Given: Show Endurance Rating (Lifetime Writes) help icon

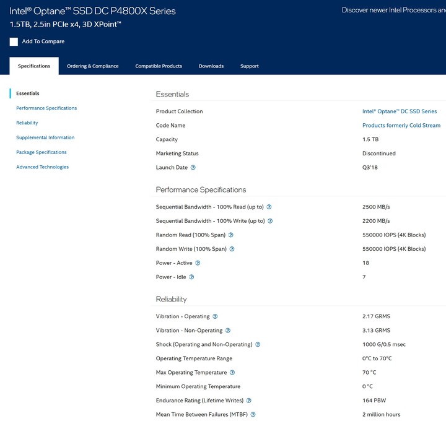Looking at the screenshot, I should pyautogui.click(x=248, y=401).
